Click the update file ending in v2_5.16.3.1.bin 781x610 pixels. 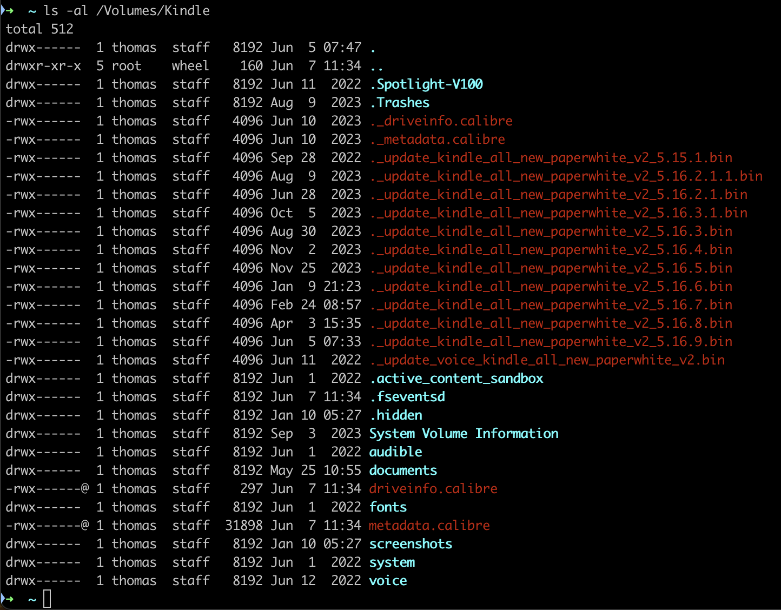(559, 213)
